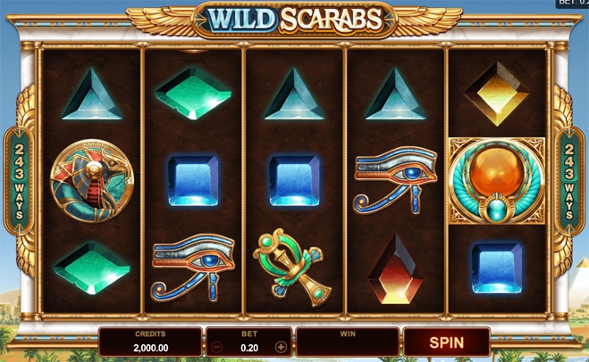
Task: Click the yellow diamond gem on reel five
Action: (497, 94)
